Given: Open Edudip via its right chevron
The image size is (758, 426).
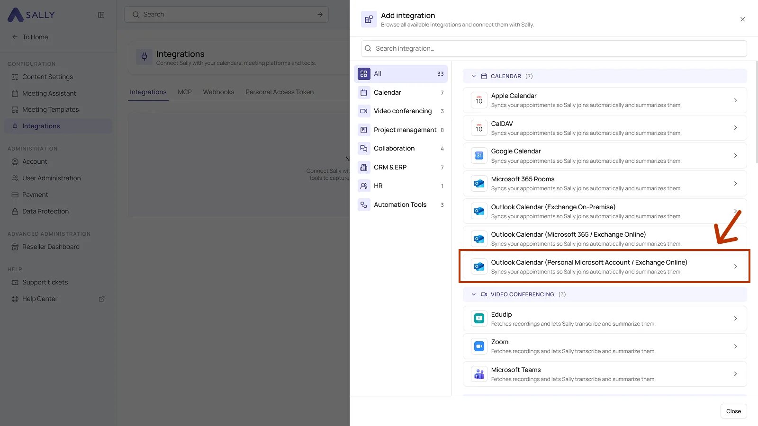Looking at the screenshot, I should click(735, 319).
